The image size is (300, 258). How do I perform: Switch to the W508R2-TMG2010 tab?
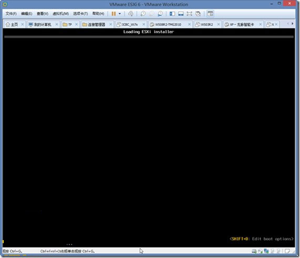168,25
